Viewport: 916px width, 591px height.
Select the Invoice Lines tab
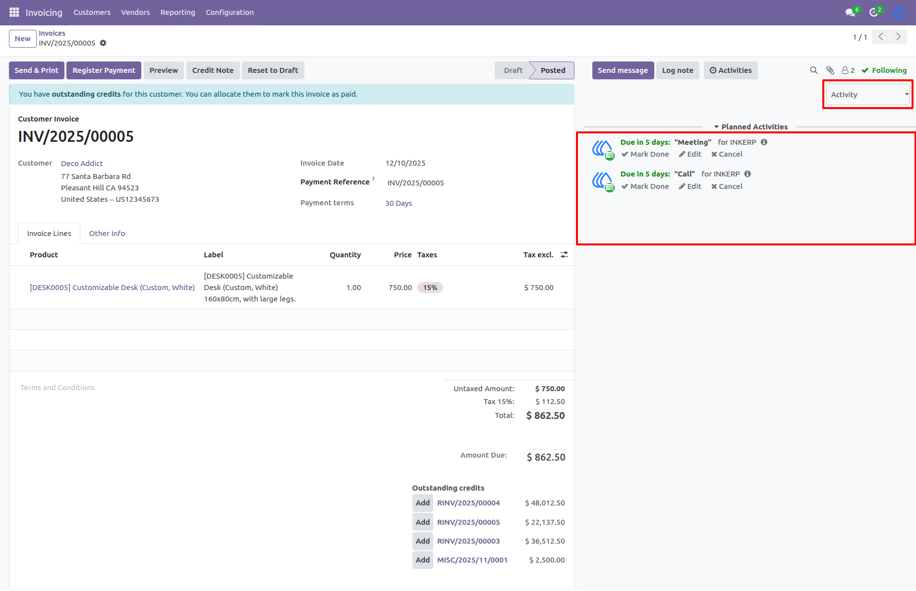(x=49, y=234)
